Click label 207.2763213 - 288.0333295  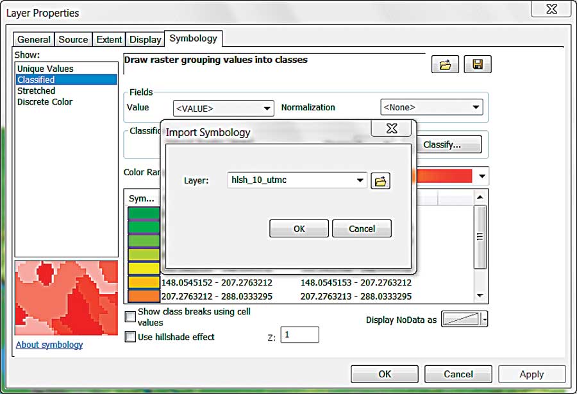356,296
